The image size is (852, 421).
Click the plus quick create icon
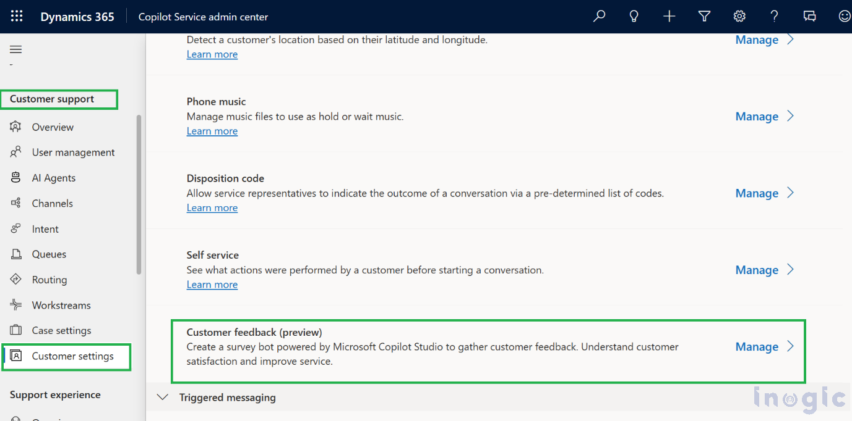[x=669, y=17]
